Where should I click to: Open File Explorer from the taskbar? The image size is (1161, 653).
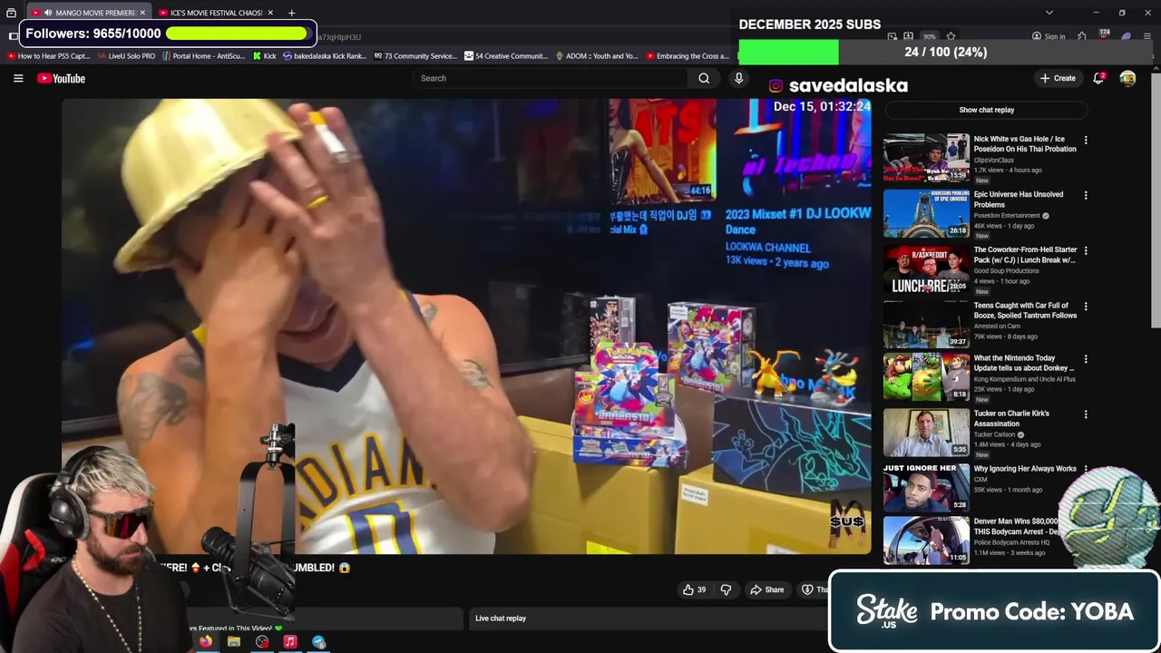[234, 642]
